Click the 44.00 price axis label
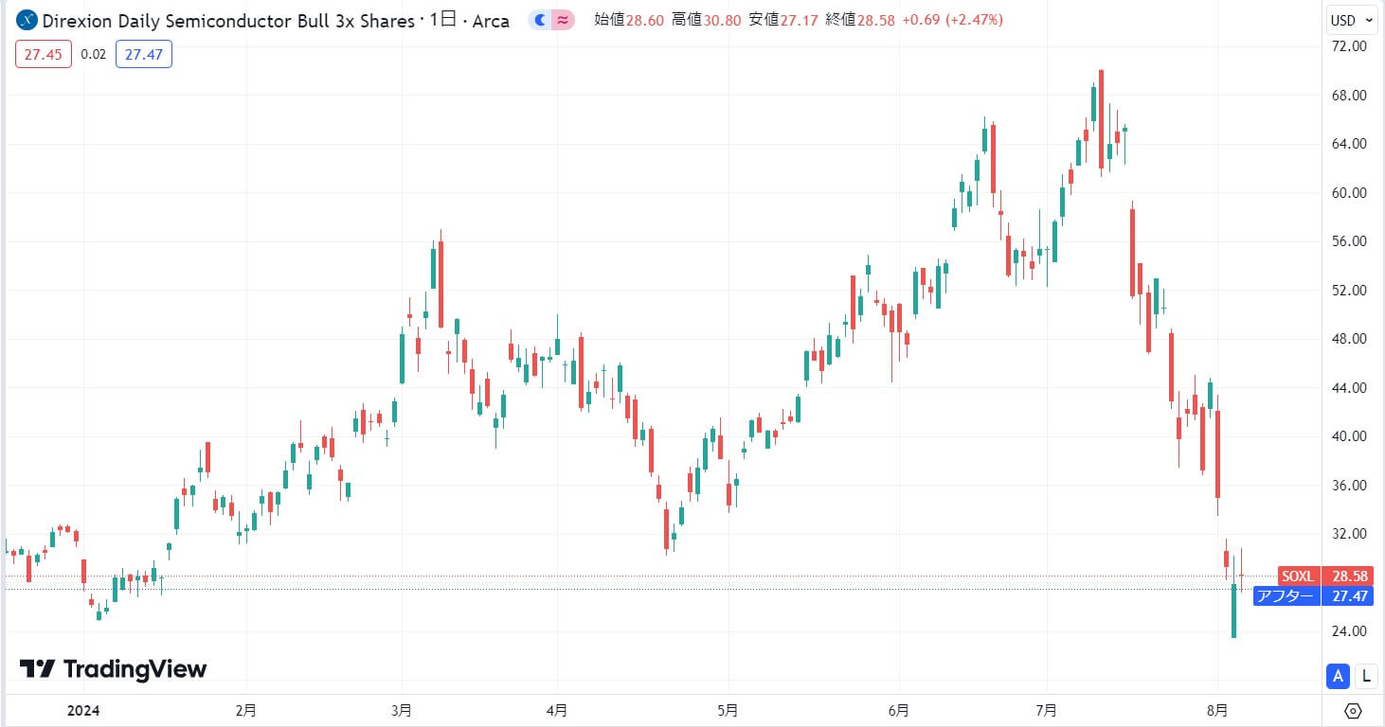This screenshot has height=727, width=1385. (x=1349, y=388)
